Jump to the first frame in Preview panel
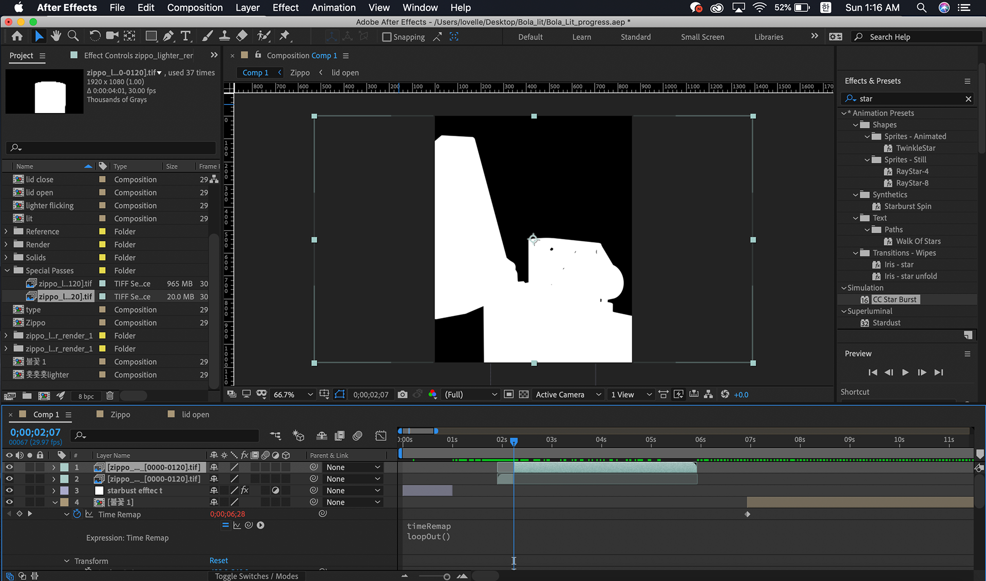This screenshot has width=986, height=581. (873, 372)
